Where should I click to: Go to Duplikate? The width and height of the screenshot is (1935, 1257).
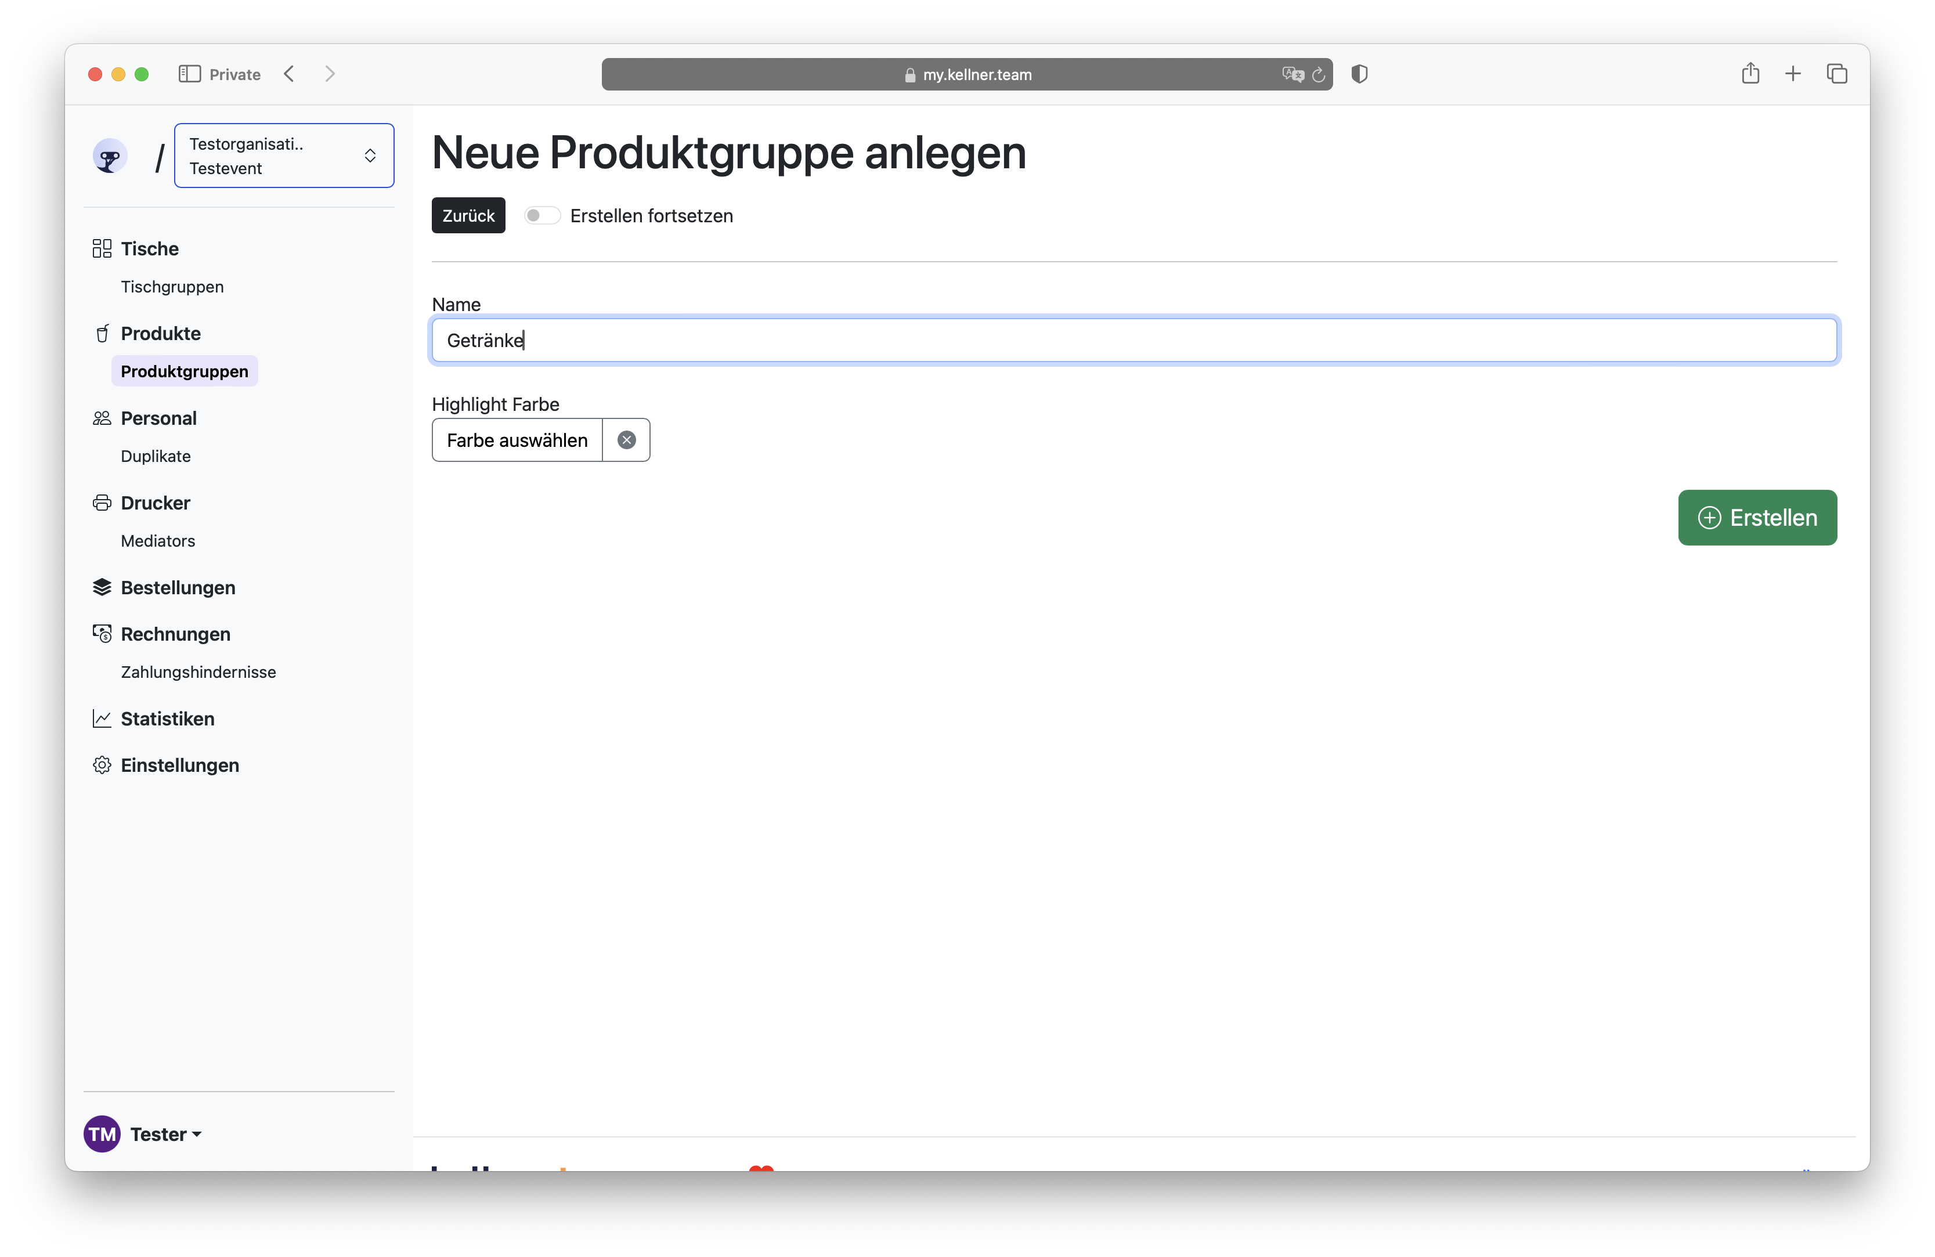point(156,456)
